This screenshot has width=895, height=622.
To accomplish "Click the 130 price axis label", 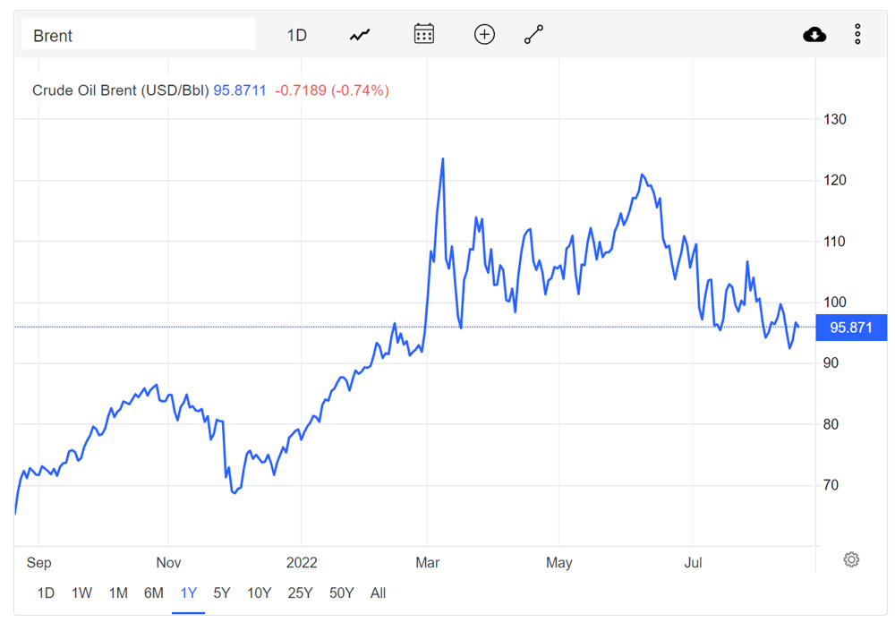I will coord(834,119).
